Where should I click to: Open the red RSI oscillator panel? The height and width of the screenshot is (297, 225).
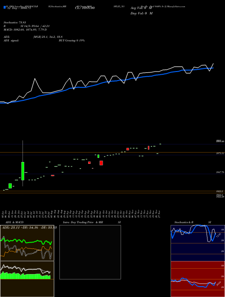pyautogui.click(x=198, y=279)
